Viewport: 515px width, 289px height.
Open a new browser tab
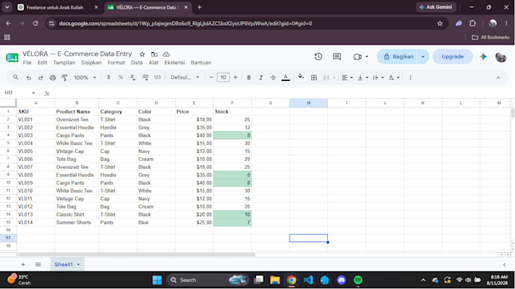point(199,8)
